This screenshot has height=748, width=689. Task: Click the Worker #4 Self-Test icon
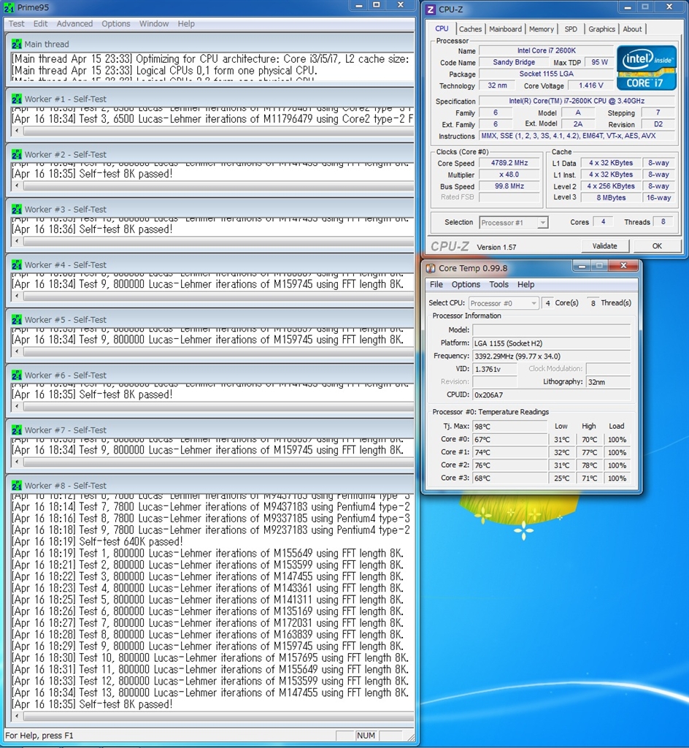point(17,264)
